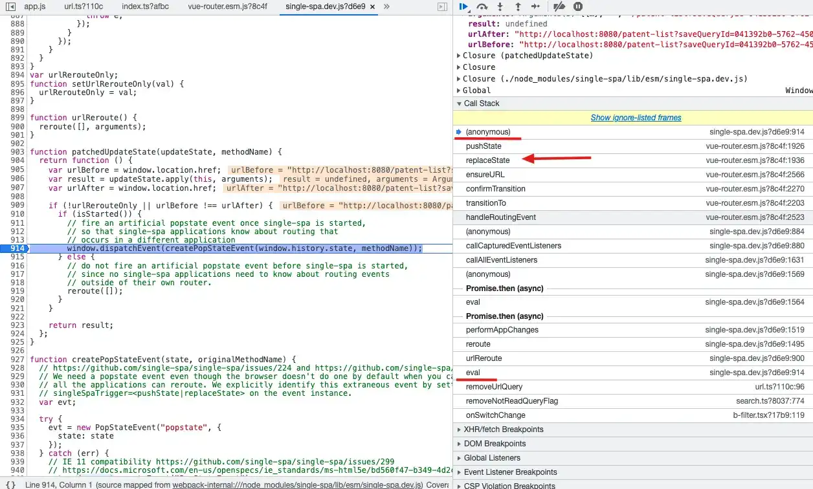Image resolution: width=813 pixels, height=489 pixels.
Task: Show more tabs overflow chevron
Action: [386, 6]
